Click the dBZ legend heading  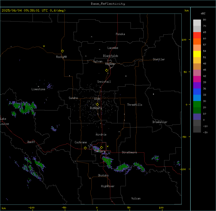point(203,13)
